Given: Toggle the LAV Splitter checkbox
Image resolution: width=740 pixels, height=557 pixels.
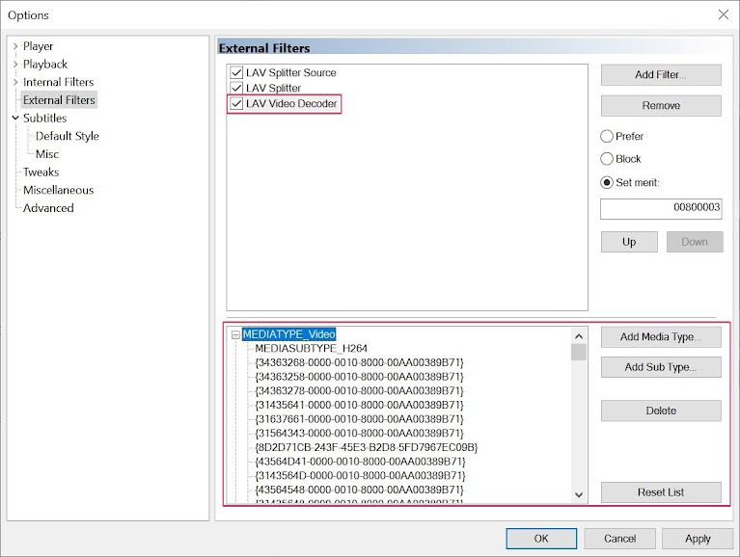Looking at the screenshot, I should point(236,88).
